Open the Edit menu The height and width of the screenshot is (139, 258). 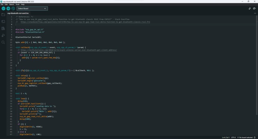point(6,4)
